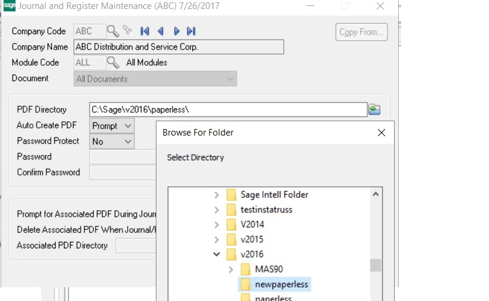The width and height of the screenshot is (489, 301).
Task: Click the PDF Directory browse folder icon
Action: pos(374,109)
